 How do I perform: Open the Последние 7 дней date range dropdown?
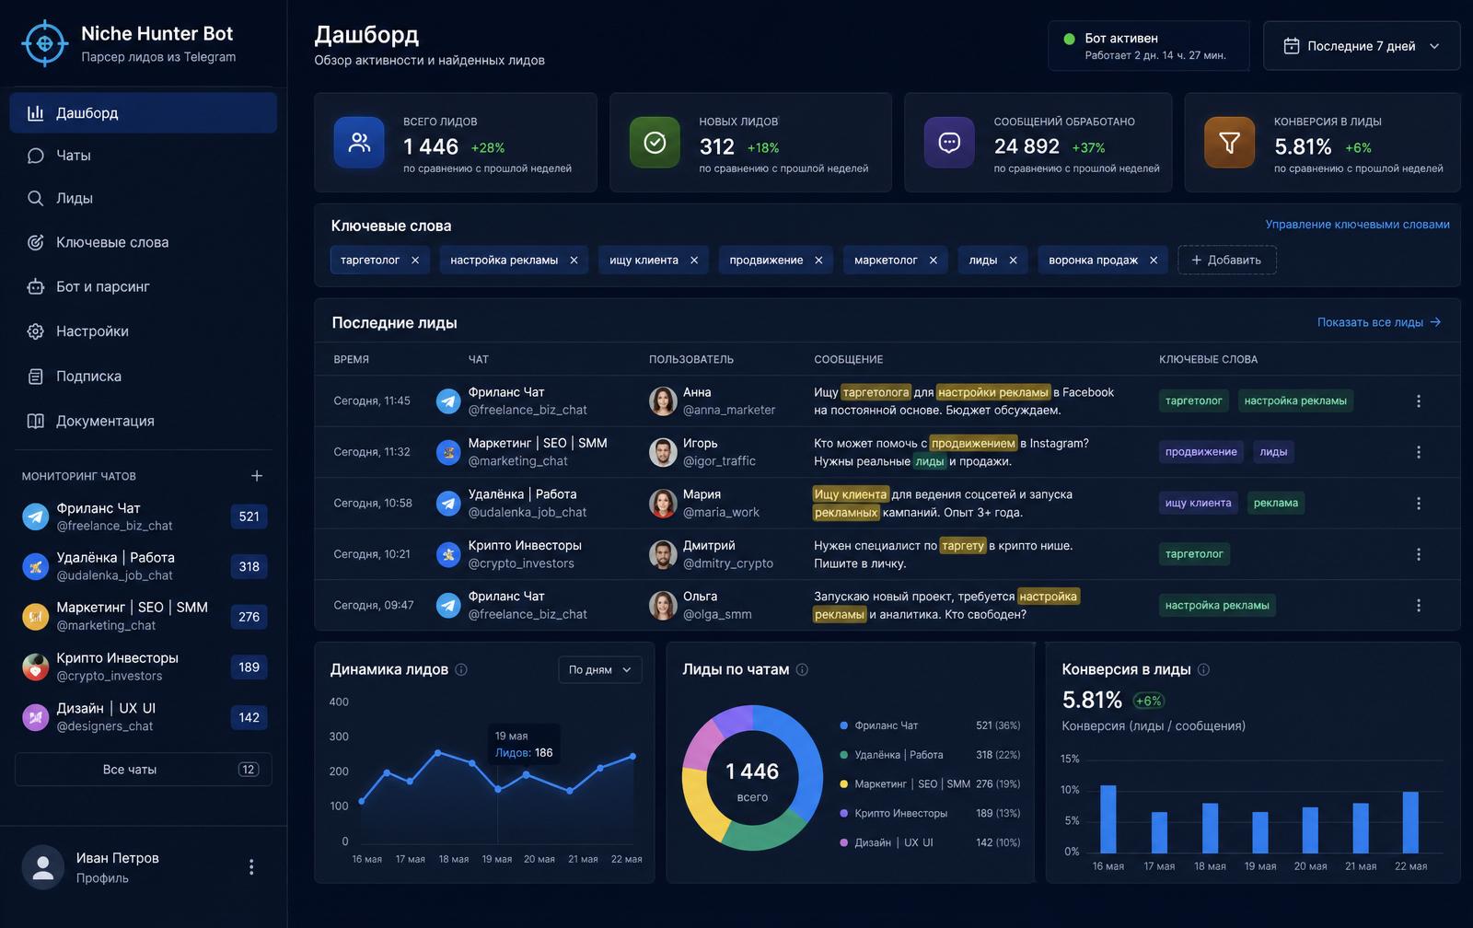click(1362, 46)
